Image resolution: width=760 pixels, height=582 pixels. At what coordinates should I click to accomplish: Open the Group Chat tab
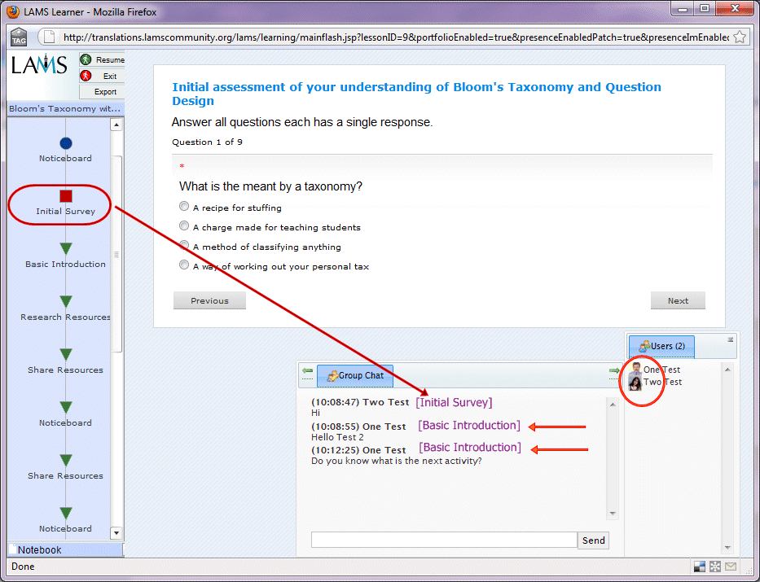click(x=355, y=376)
